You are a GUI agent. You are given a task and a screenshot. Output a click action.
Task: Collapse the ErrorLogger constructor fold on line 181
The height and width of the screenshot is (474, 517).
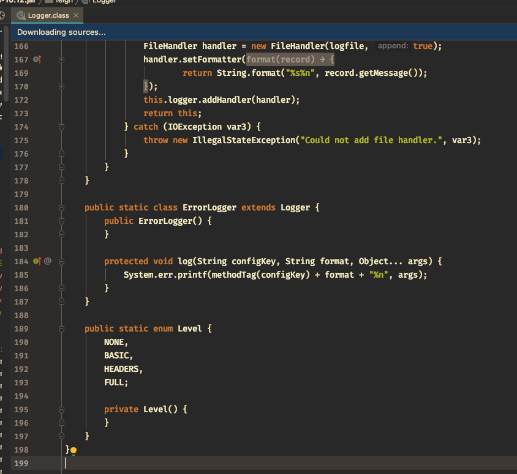[61, 221]
